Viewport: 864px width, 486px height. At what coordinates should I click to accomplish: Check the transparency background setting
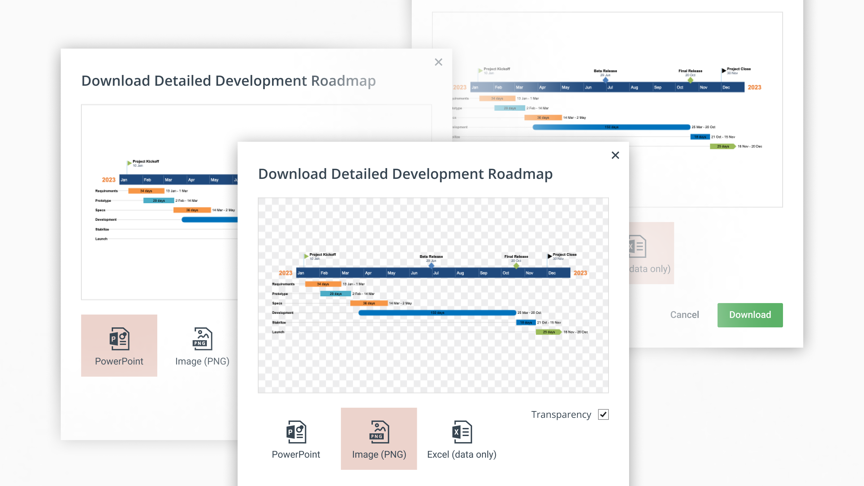click(603, 414)
